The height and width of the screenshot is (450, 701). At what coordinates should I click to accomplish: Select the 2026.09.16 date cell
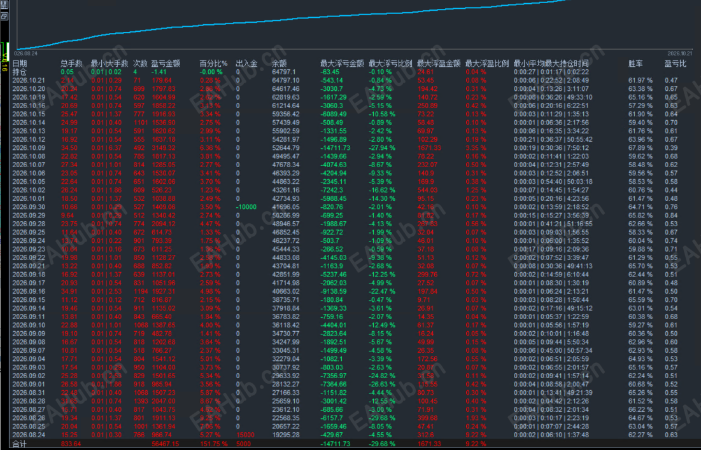click(x=29, y=292)
